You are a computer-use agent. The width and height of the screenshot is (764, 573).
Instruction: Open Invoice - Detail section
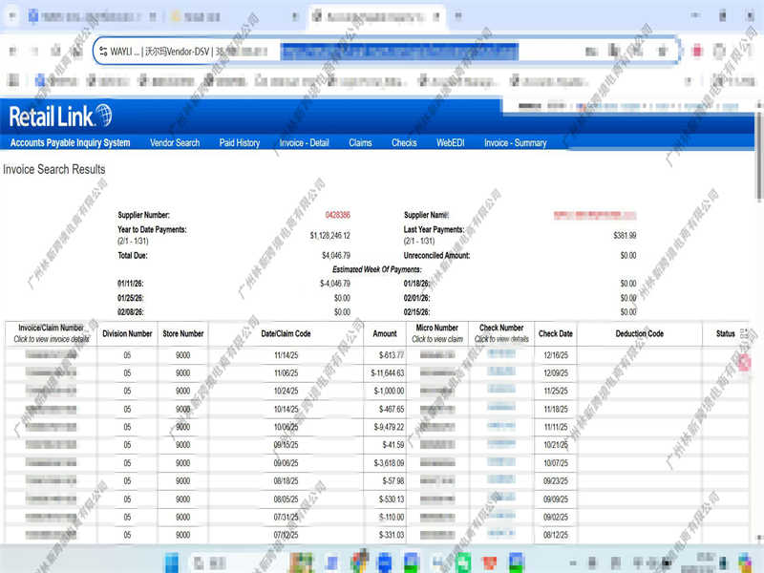(x=304, y=142)
